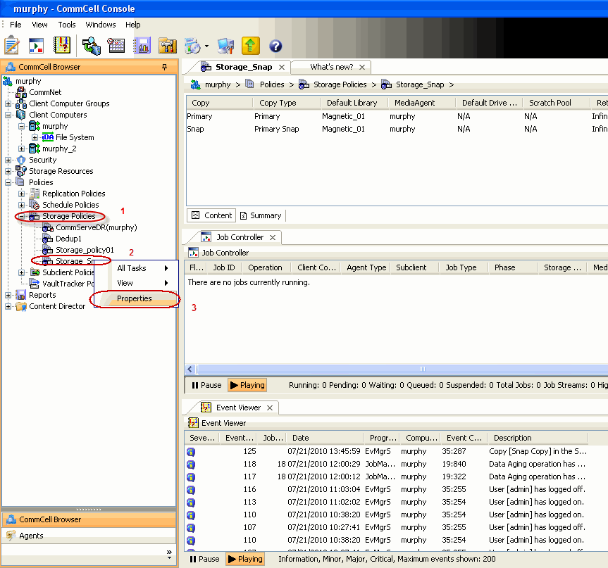
Task: Expand Schedule Policies node
Action: 21,205
